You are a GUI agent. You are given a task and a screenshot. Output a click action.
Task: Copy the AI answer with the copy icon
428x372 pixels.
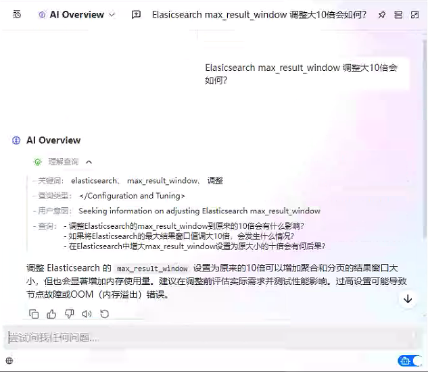pyautogui.click(x=34, y=314)
